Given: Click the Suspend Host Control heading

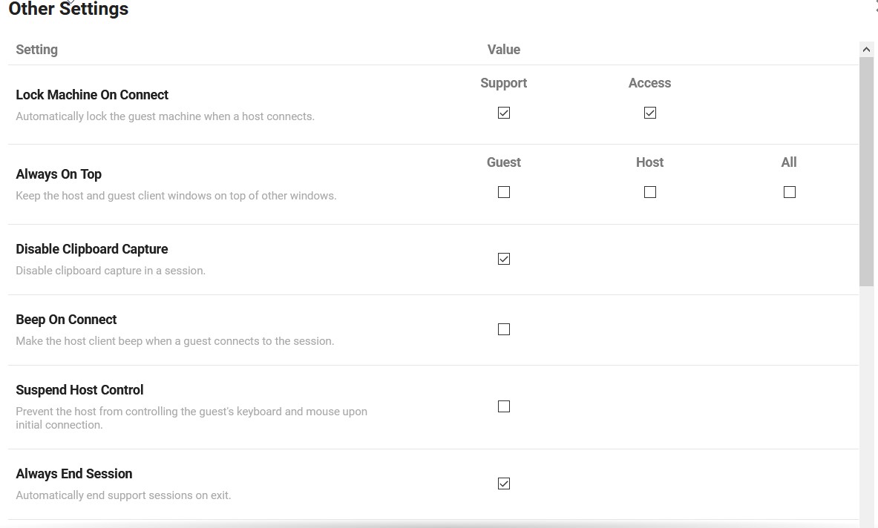Looking at the screenshot, I should pyautogui.click(x=79, y=390).
